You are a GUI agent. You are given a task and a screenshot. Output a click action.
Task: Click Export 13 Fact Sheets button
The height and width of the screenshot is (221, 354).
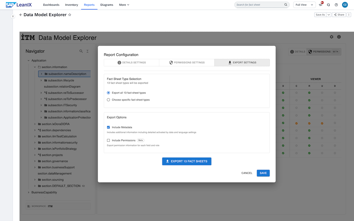(187, 161)
